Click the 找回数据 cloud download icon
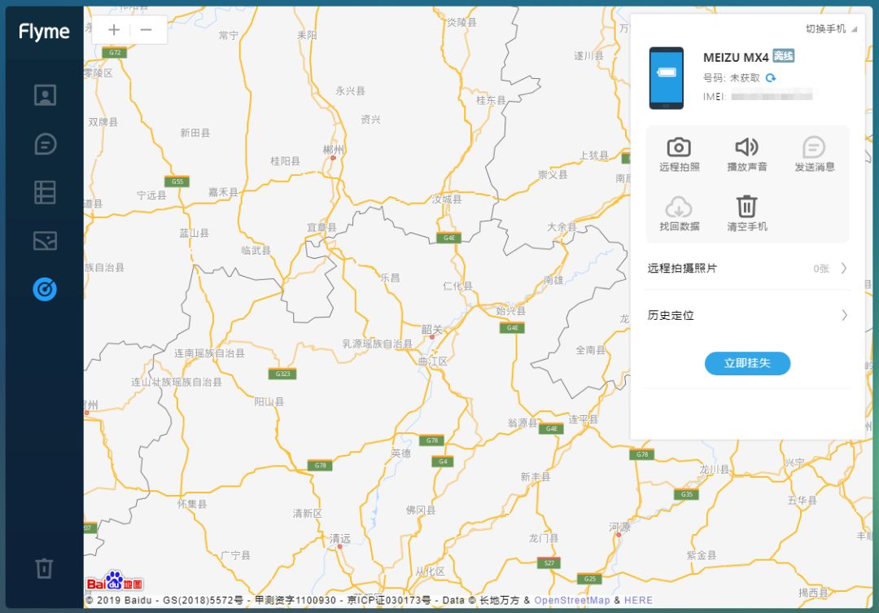 tap(679, 207)
